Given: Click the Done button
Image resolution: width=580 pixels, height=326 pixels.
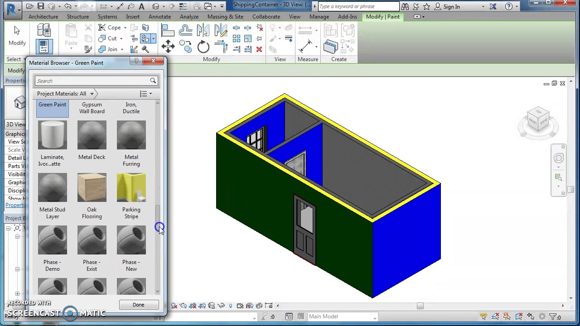Looking at the screenshot, I should pos(139,305).
